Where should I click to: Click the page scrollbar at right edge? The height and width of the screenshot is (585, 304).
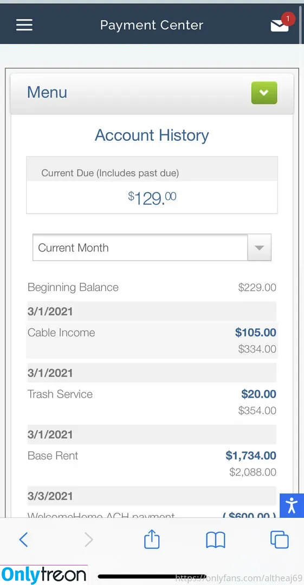point(301,24)
